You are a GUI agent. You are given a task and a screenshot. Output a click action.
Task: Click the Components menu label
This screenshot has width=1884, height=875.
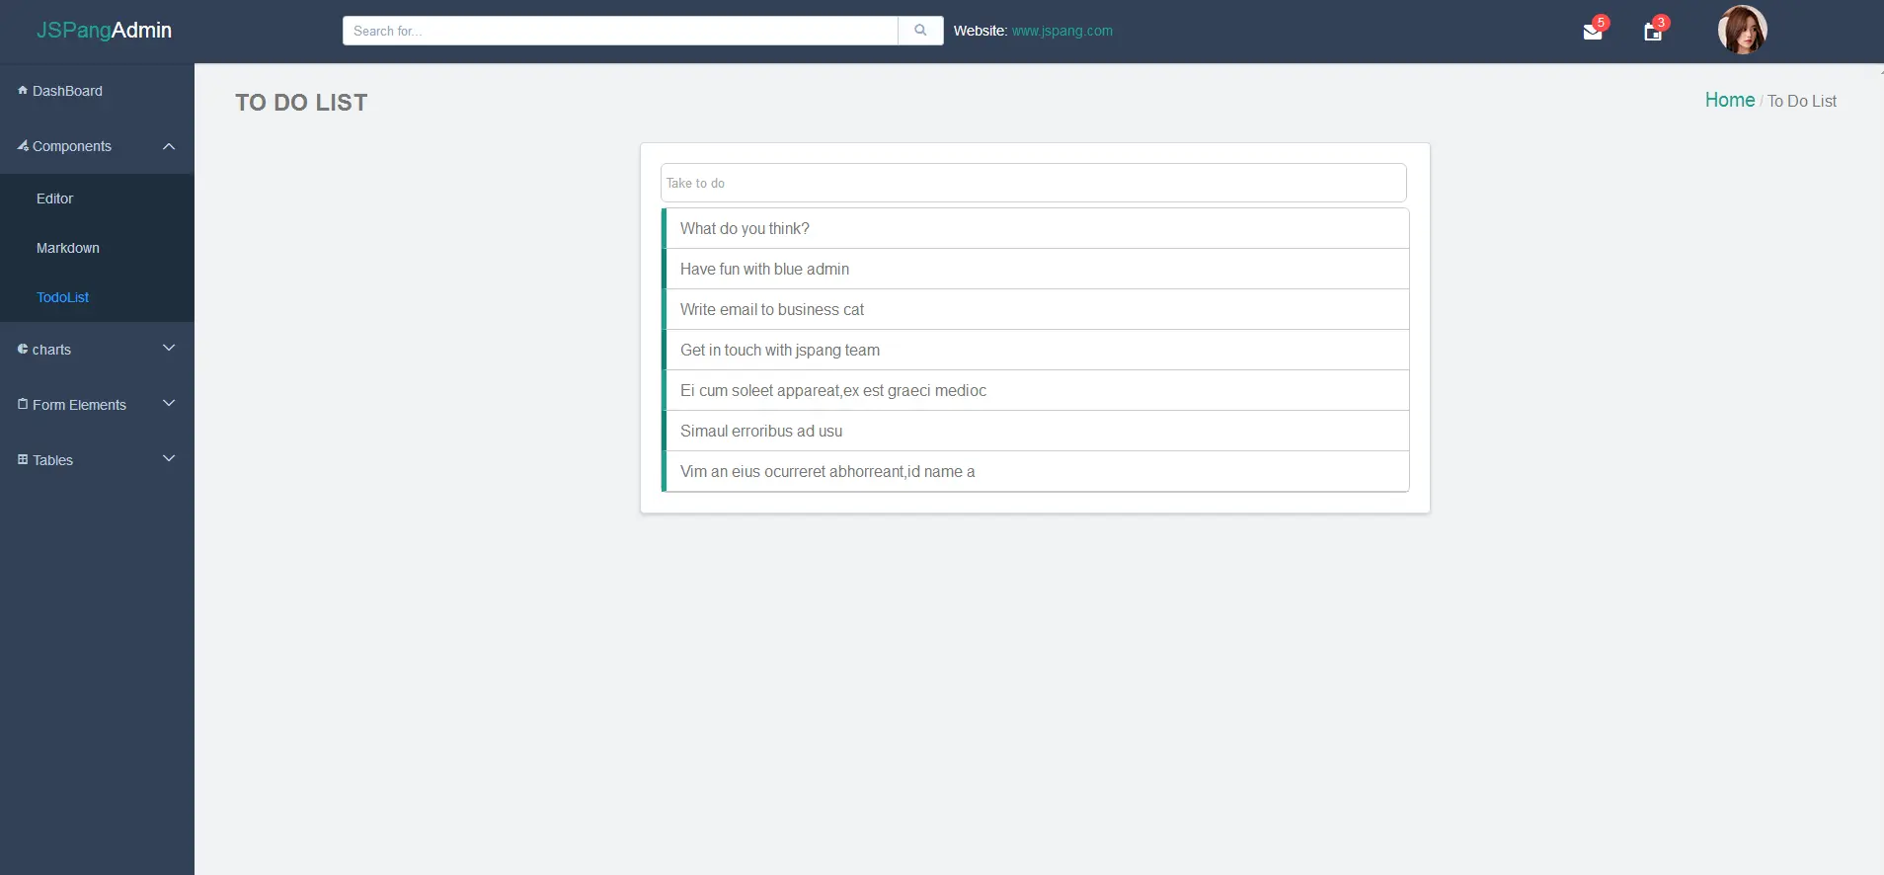(72, 146)
